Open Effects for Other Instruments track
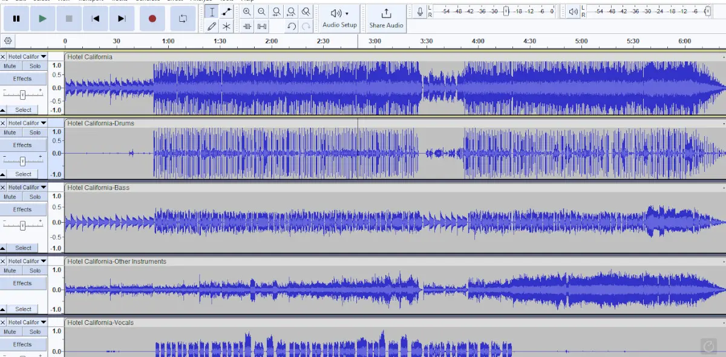 click(x=23, y=283)
